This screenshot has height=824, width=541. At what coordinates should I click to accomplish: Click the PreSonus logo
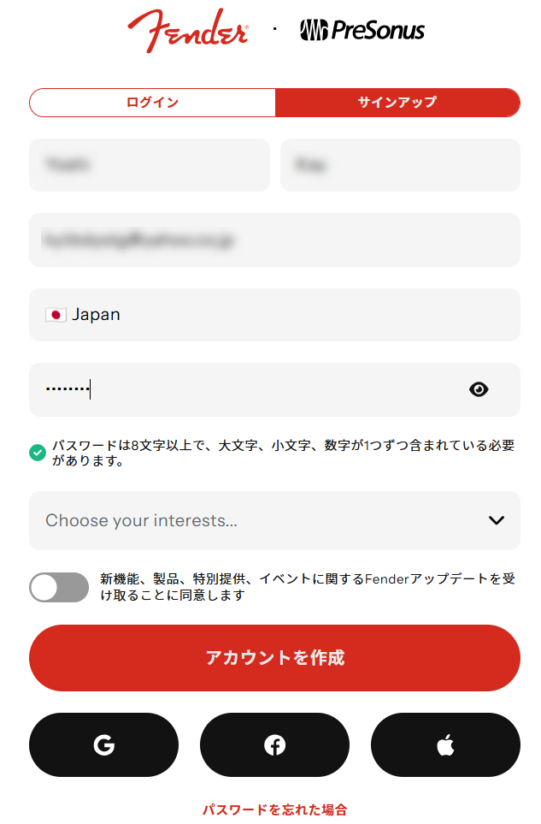[x=362, y=27]
